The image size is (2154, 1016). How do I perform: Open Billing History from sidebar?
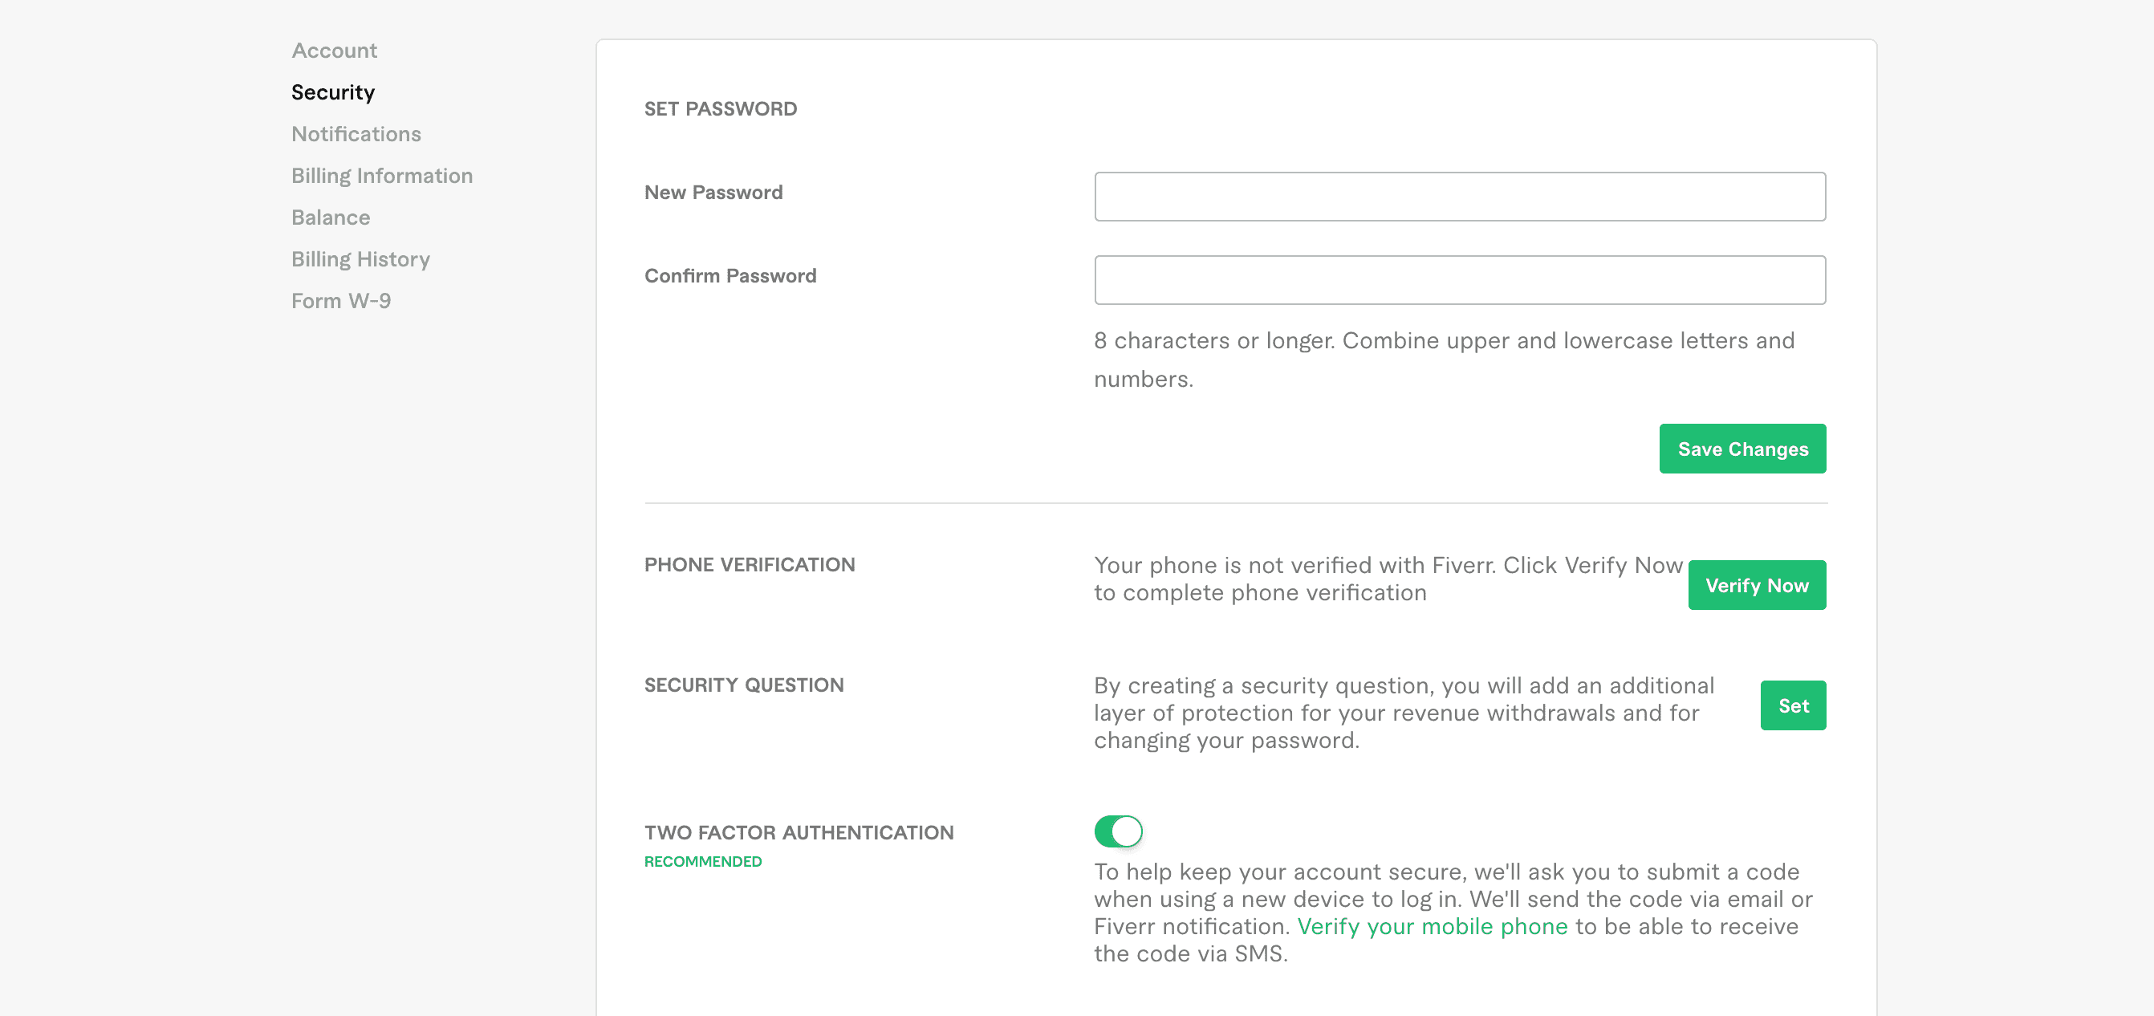(x=360, y=260)
